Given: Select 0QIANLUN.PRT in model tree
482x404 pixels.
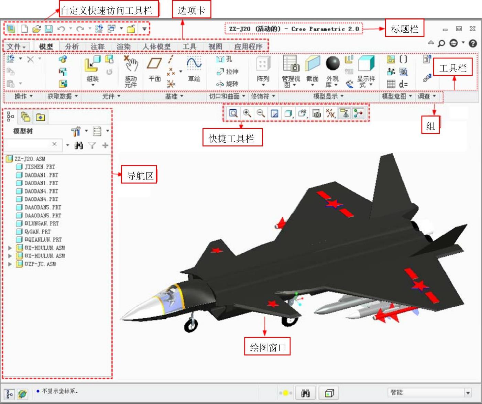Looking at the screenshot, I should (39, 240).
